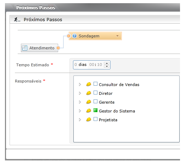This screenshot has width=191, height=165.
Task: Increase Tempo Estimado with up arrow
Action: click(107, 63)
